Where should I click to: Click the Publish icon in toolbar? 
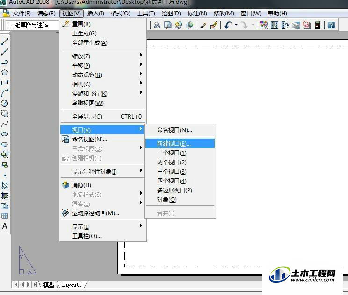[x=178, y=25]
